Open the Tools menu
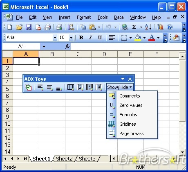The height and width of the screenshot is (172, 188). pyautogui.click(x=103, y=17)
